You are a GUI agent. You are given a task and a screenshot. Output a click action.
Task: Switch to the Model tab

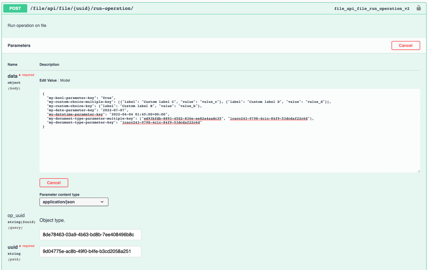coord(65,80)
